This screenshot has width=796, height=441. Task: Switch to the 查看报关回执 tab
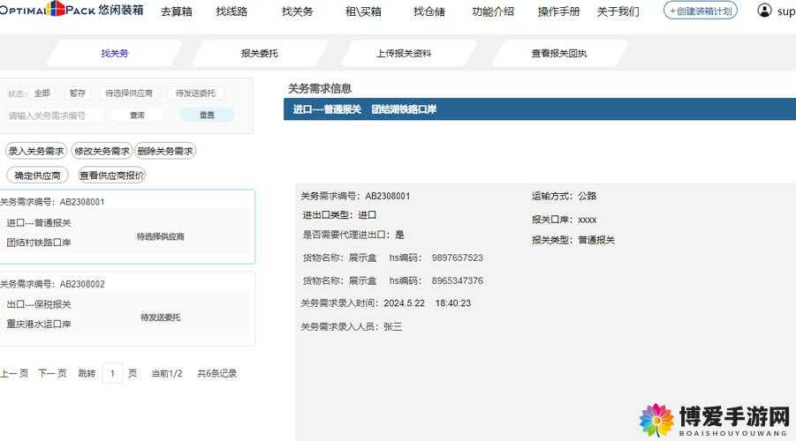(x=559, y=53)
